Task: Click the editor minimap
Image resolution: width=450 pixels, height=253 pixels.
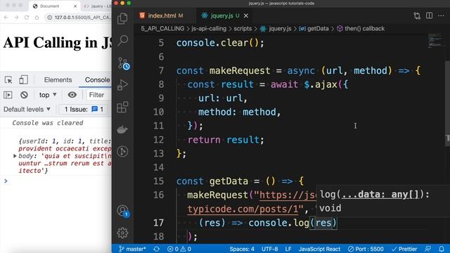Action: pos(435,41)
